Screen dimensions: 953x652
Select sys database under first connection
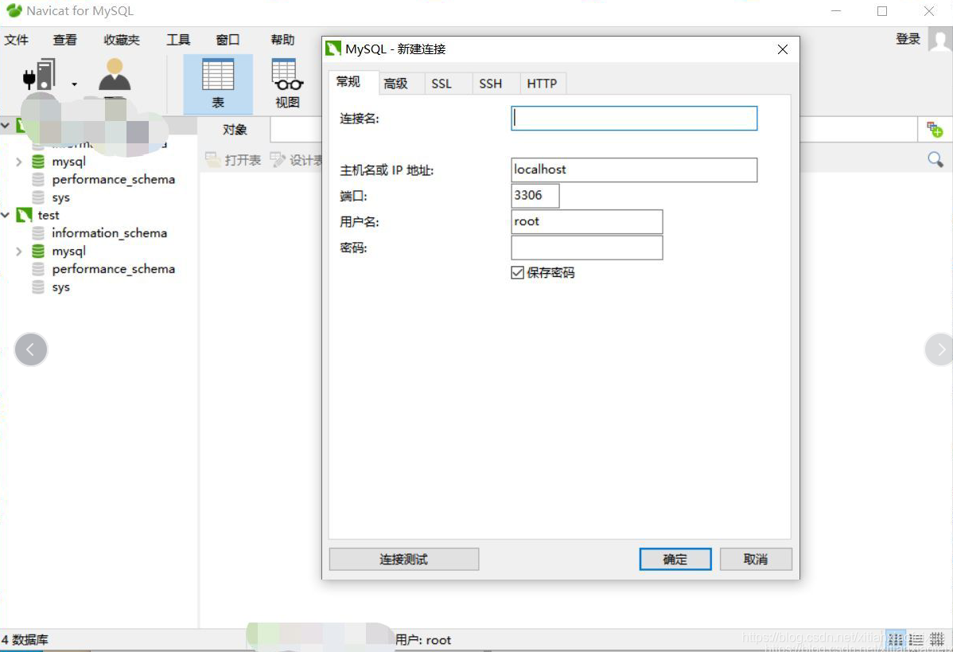pyautogui.click(x=60, y=197)
